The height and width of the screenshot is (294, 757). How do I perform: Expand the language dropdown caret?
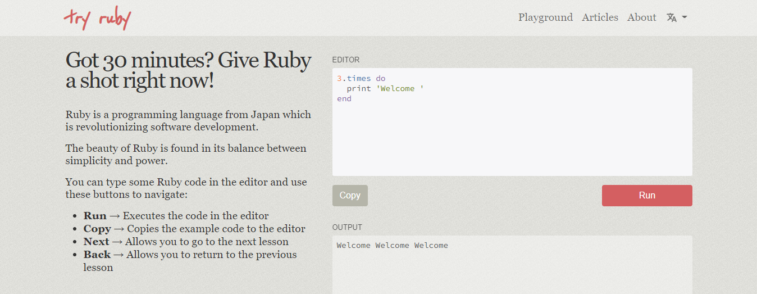[685, 17]
